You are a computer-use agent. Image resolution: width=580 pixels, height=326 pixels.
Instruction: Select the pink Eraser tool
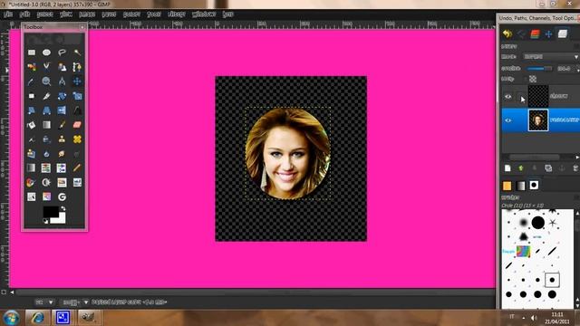coord(77,125)
